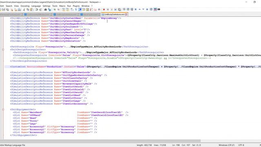The width and height of the screenshot is (261, 147).
Task: Click the AffinityBrokenLords descriptor line
Action: 53,72
